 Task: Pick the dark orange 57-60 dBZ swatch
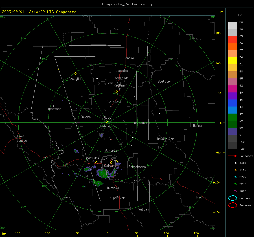(233, 46)
